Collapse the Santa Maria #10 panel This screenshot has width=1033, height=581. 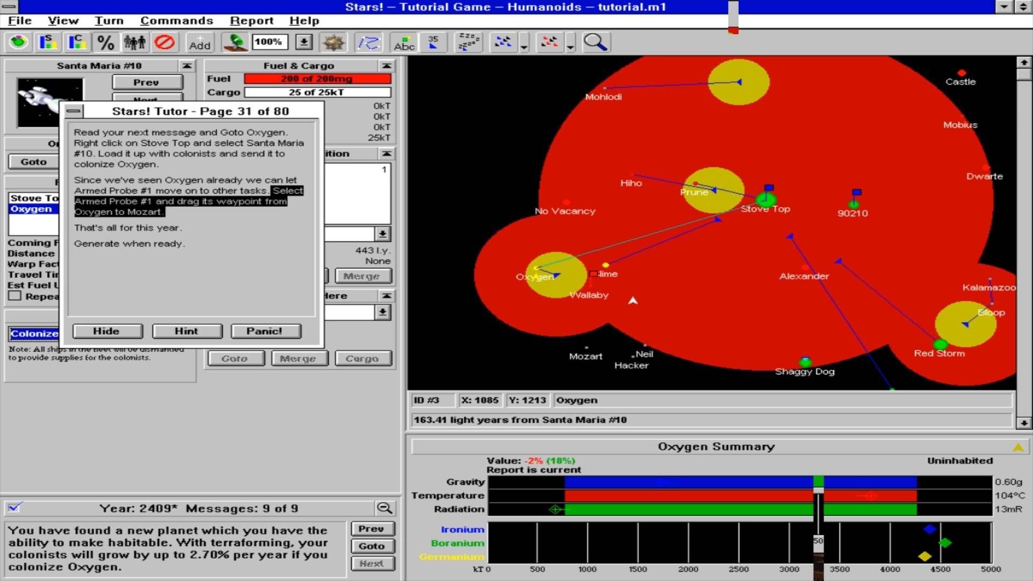[x=187, y=66]
